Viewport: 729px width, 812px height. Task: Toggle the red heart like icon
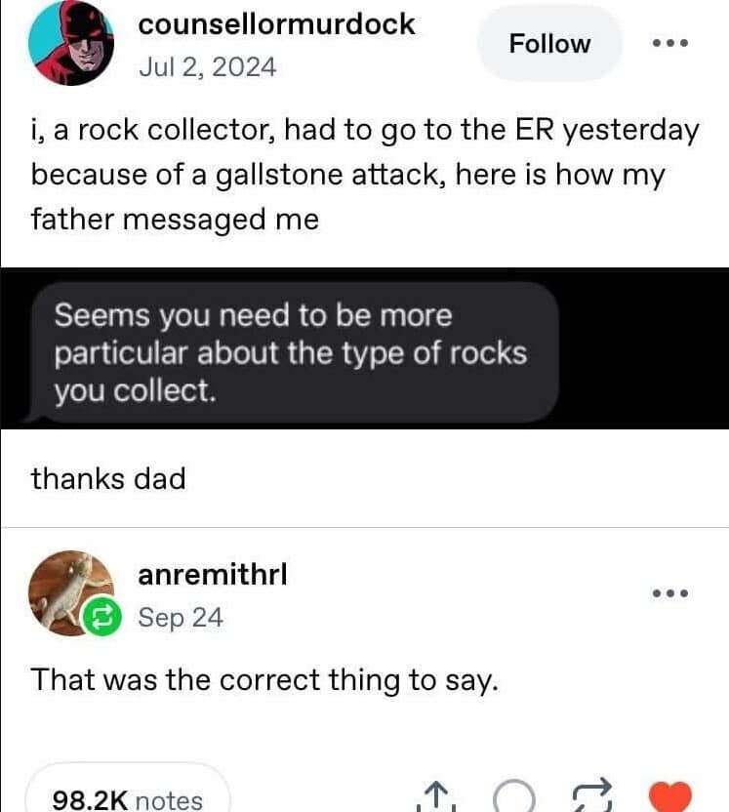click(669, 798)
